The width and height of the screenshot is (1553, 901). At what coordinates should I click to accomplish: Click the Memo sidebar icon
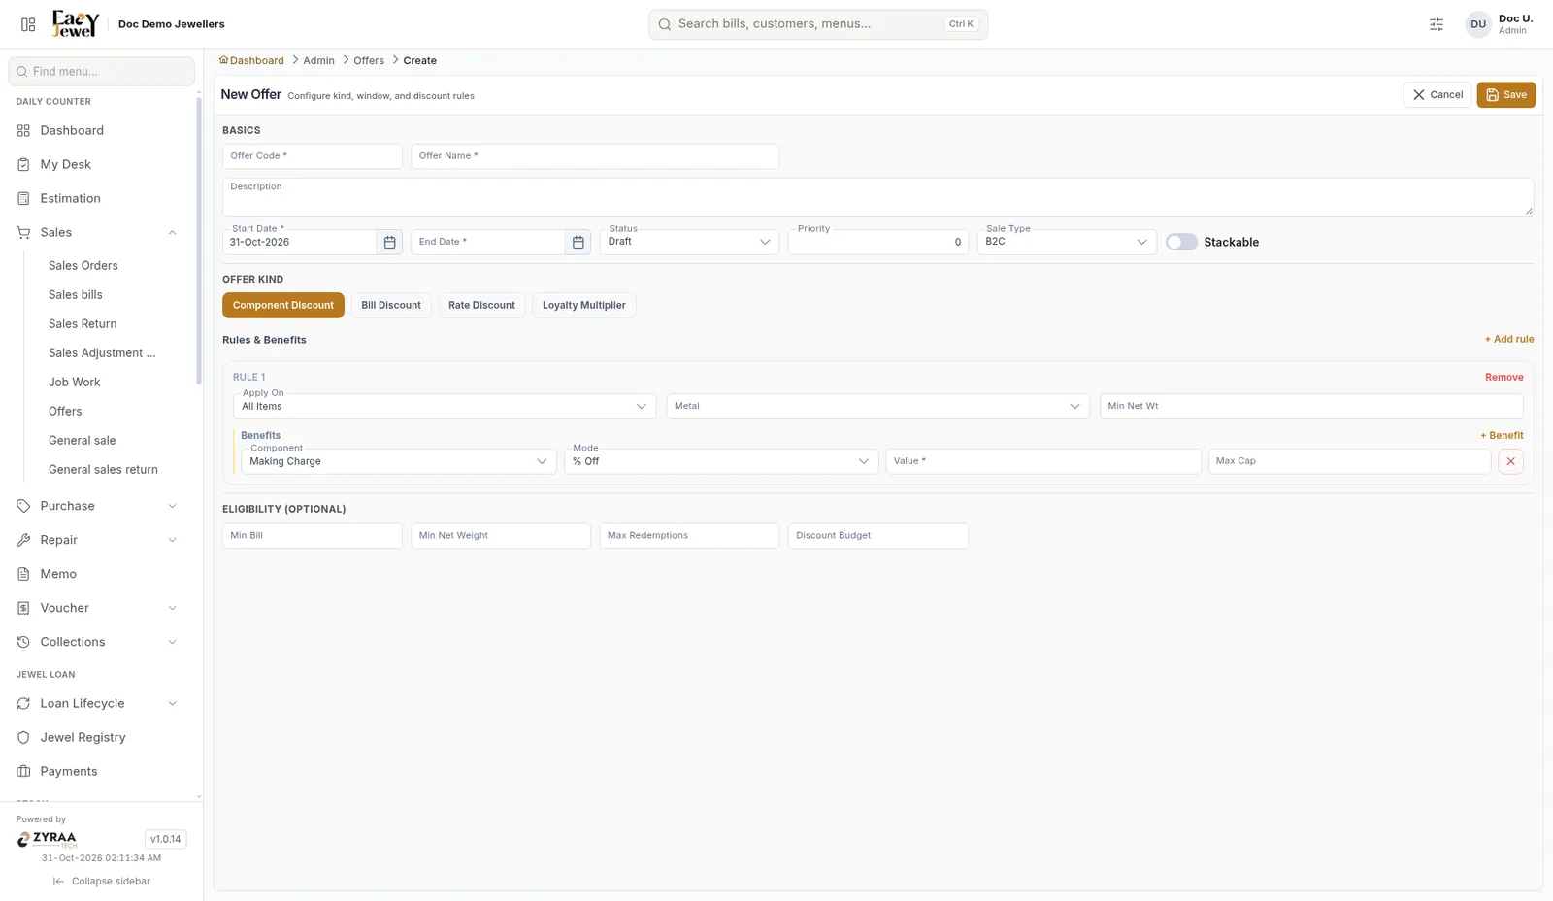(23, 574)
